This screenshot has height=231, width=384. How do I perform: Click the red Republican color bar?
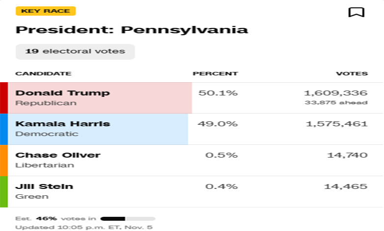point(4,98)
